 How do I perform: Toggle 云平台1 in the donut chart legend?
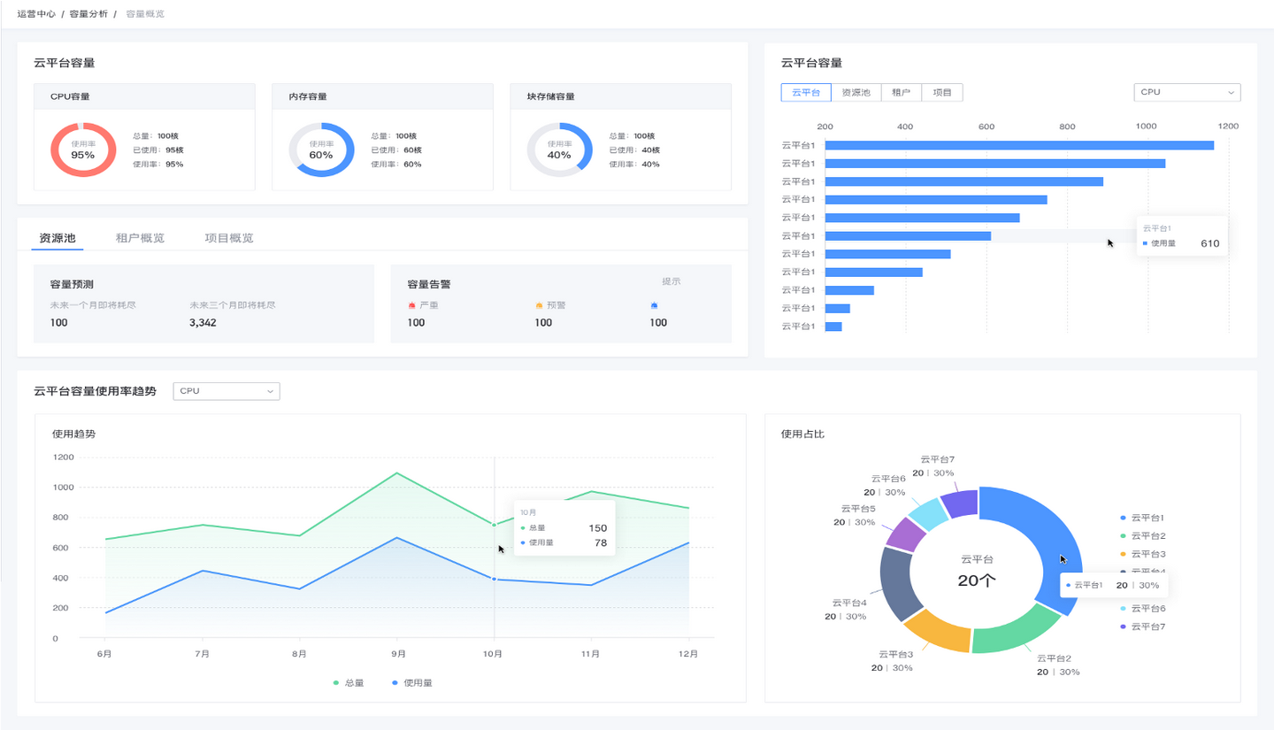[x=1142, y=518]
